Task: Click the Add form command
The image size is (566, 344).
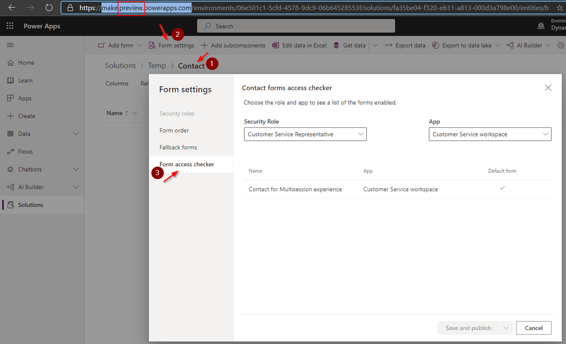Action: pyautogui.click(x=116, y=45)
